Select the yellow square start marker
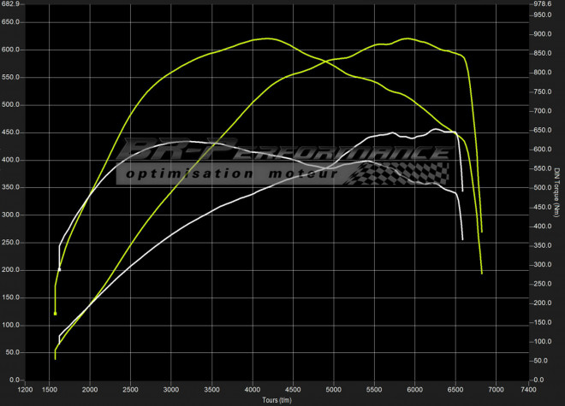The width and height of the screenshot is (565, 406). 56,314
